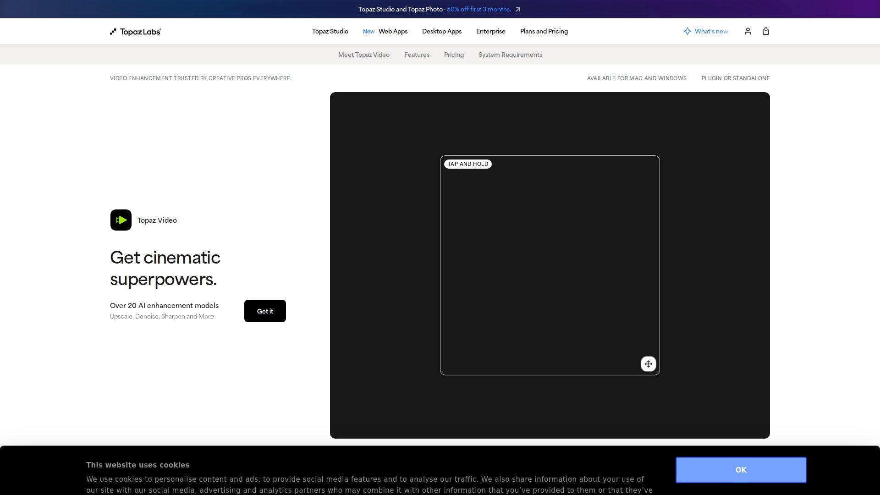Click the green Topaz Video app icon
880x495 pixels.
click(121, 220)
